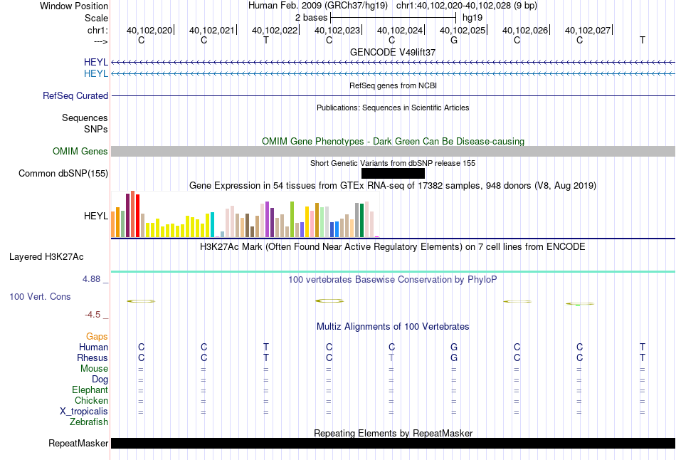This screenshot has height=460, width=676.
Task: Click the '2 bases' scale label
Action: (311, 18)
